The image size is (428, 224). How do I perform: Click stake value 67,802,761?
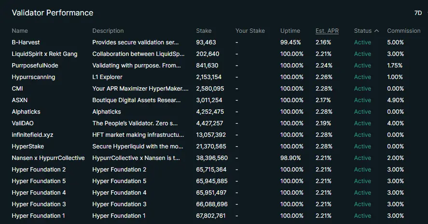(x=211, y=216)
